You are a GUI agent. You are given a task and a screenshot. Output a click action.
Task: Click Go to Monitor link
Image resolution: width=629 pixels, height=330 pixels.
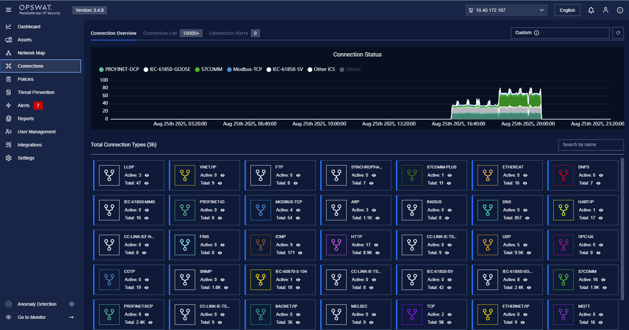pyautogui.click(x=39, y=317)
